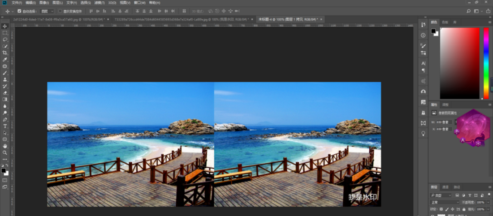Uncheck the 自动选择 checkbox
This screenshot has height=216, width=493.
(x=19, y=11)
